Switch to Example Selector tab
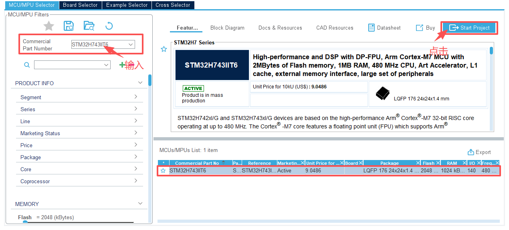509x230 pixels. (x=127, y=5)
